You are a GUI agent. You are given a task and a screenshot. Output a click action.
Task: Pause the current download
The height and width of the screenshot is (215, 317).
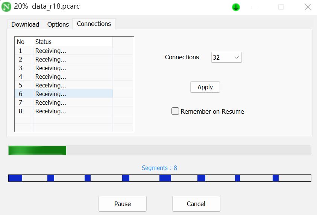tap(123, 204)
